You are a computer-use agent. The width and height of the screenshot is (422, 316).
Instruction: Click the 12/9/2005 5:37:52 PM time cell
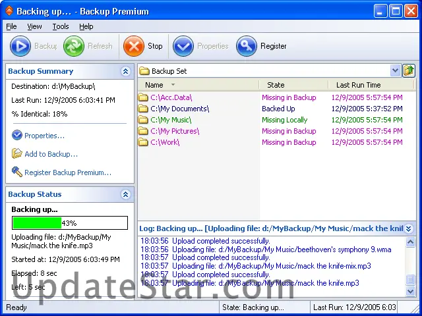(x=367, y=109)
